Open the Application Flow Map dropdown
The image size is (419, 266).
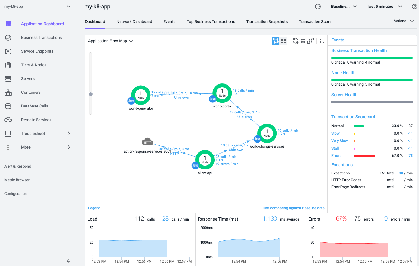(x=111, y=41)
